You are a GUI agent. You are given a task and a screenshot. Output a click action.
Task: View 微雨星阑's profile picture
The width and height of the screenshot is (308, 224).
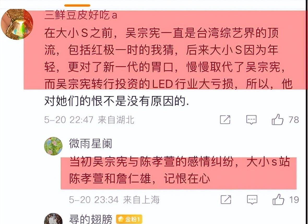53,146
